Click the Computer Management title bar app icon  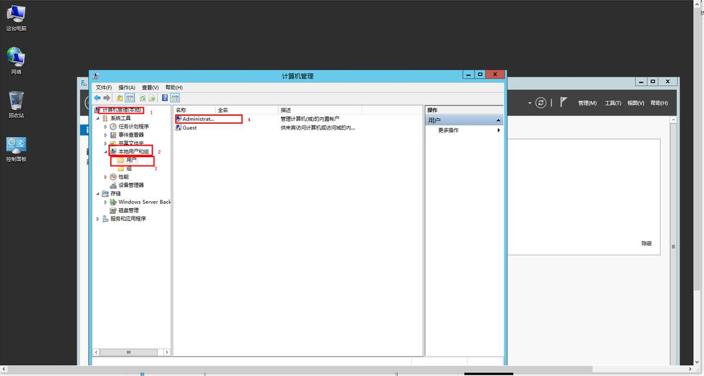(x=96, y=75)
